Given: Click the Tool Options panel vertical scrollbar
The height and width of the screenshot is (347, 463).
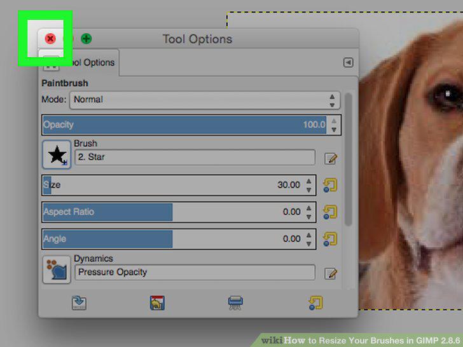Looking at the screenshot, I should (x=349, y=160).
